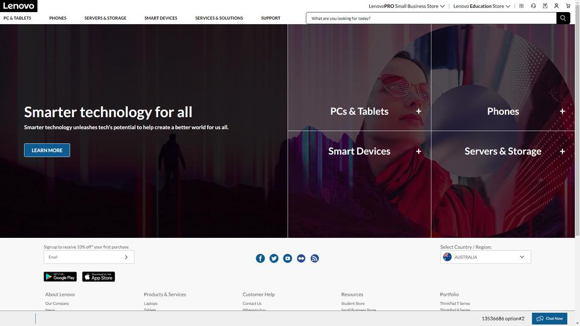Click 'Resources' footer heading
The image size is (580, 326).
352,295
